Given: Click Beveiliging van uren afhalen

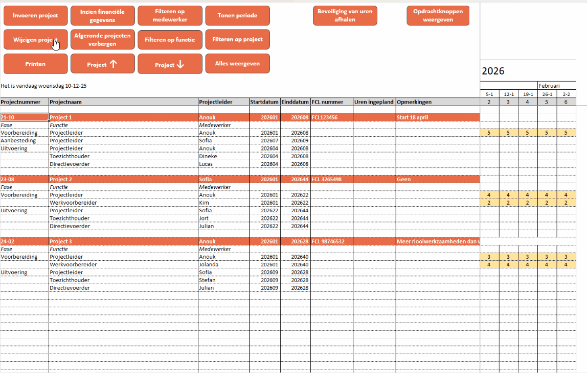Looking at the screenshot, I should pyautogui.click(x=345, y=16).
